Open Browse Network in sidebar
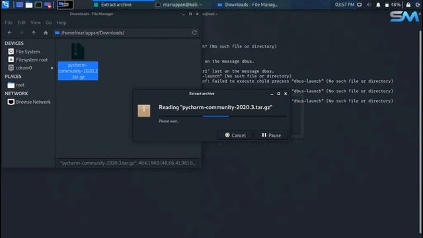Image resolution: width=423 pixels, height=238 pixels. (x=33, y=102)
